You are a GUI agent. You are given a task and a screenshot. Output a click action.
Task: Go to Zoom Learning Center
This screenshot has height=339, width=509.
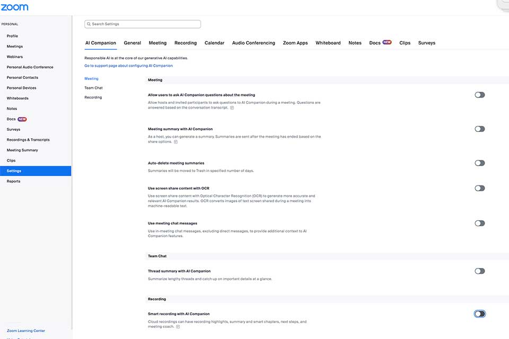click(x=26, y=331)
